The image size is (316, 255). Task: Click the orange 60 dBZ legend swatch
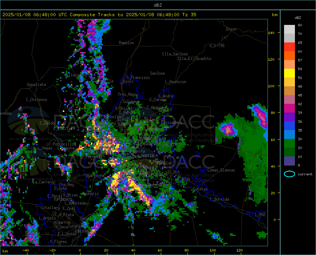(x=289, y=55)
